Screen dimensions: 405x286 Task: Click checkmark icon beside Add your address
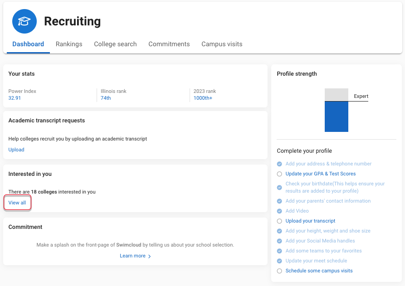[x=279, y=164]
